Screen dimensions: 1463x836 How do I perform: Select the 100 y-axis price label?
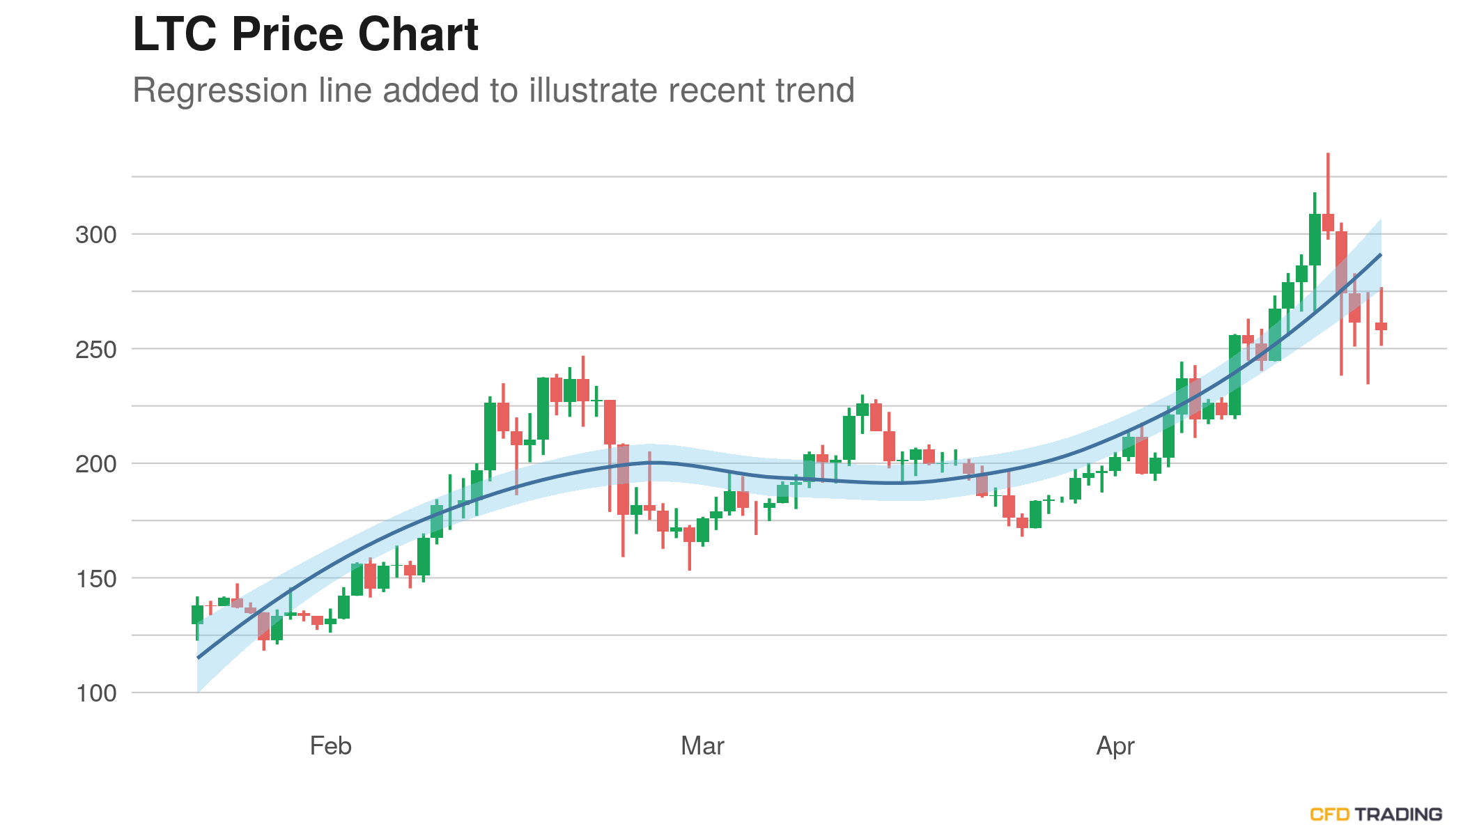pos(96,693)
